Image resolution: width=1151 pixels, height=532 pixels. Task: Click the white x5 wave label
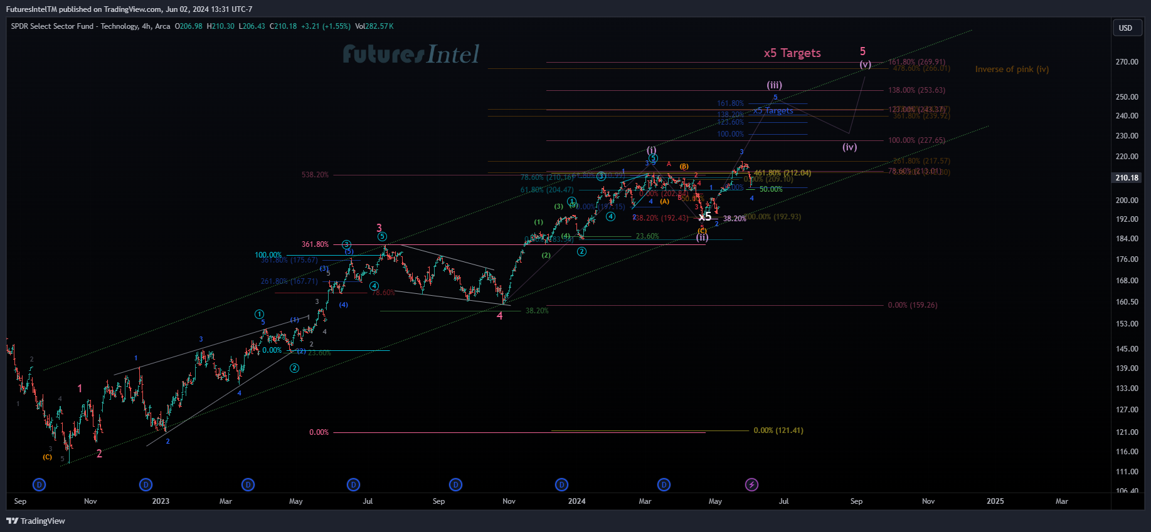click(x=705, y=217)
